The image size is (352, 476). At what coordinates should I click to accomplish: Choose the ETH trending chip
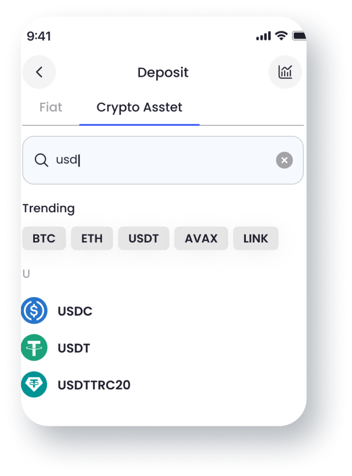pos(92,239)
